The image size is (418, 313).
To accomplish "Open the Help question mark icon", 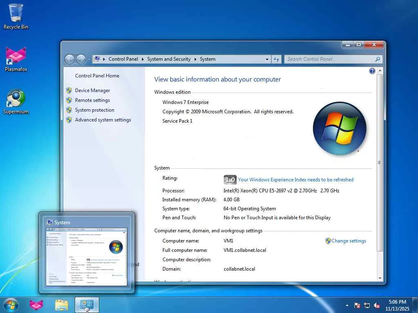I will [x=372, y=71].
